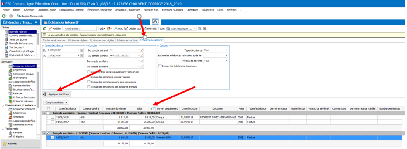Open Banques under Trésorerie
The image size is (407, 149).
[17, 133]
